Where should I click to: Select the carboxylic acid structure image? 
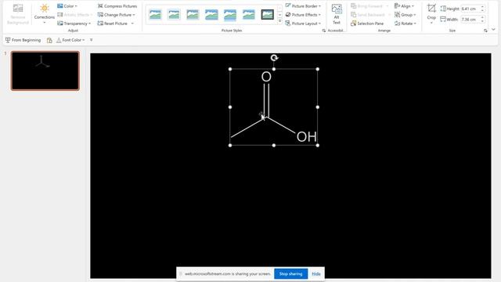(x=274, y=107)
